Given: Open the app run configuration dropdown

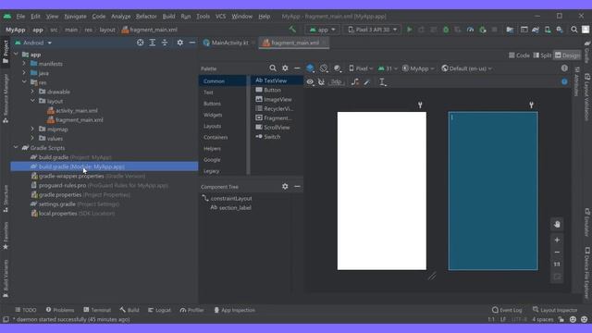Looking at the screenshot, I should click(322, 30).
